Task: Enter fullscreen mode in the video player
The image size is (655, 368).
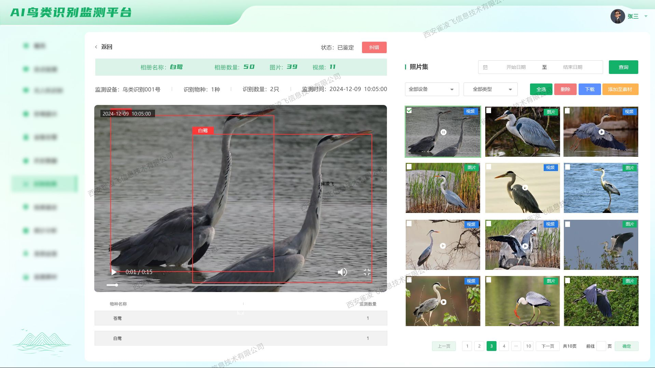Action: (x=367, y=272)
